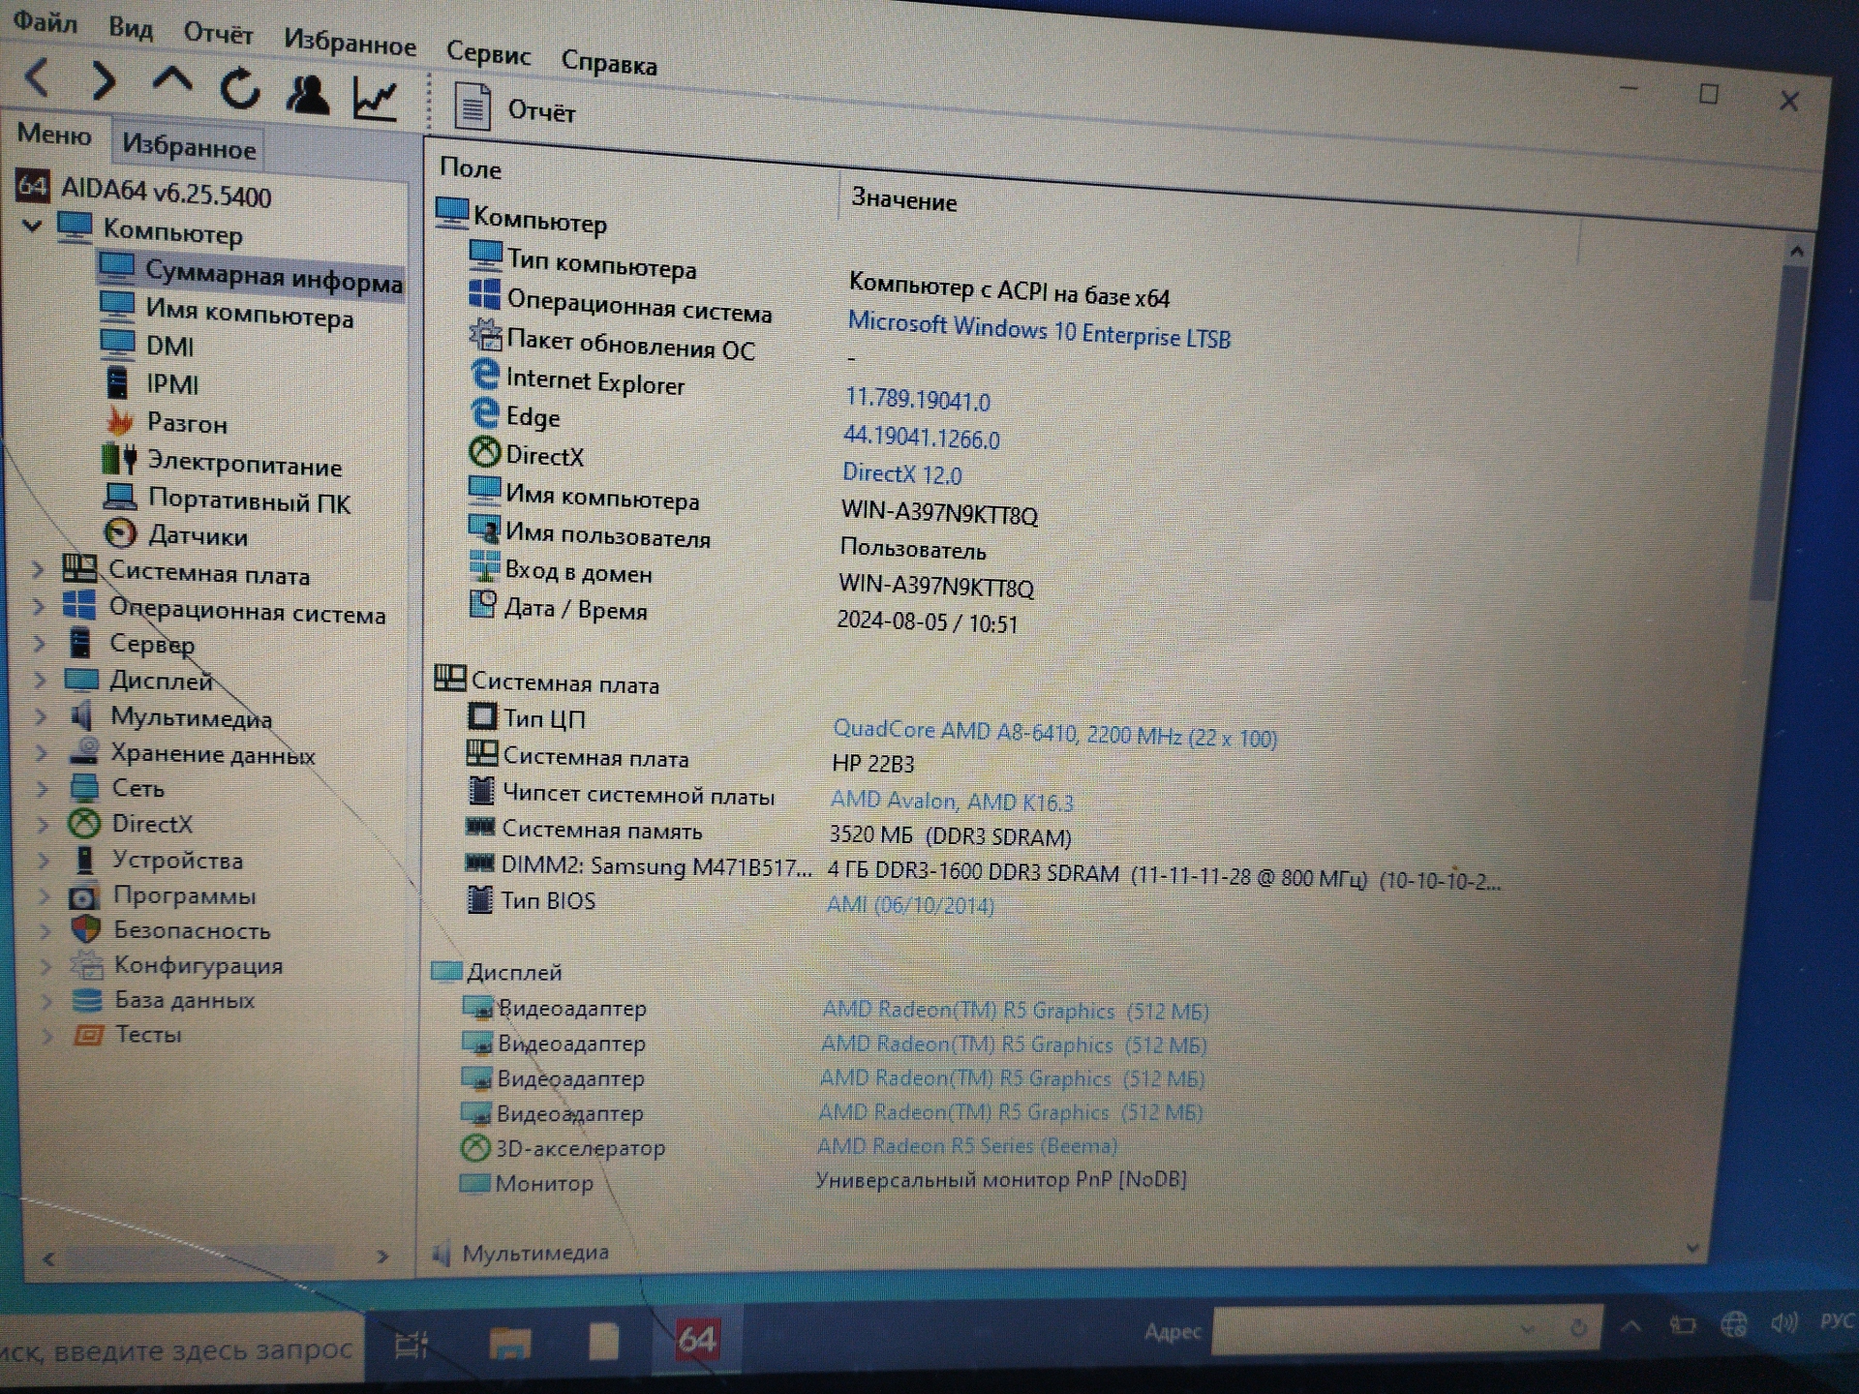Expand the Дисплей tree node
Viewport: 1859px width, 1394px height.
[40, 680]
